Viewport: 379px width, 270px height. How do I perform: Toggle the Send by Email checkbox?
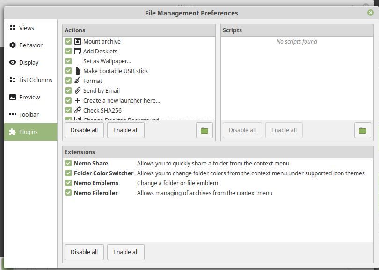tap(68, 90)
